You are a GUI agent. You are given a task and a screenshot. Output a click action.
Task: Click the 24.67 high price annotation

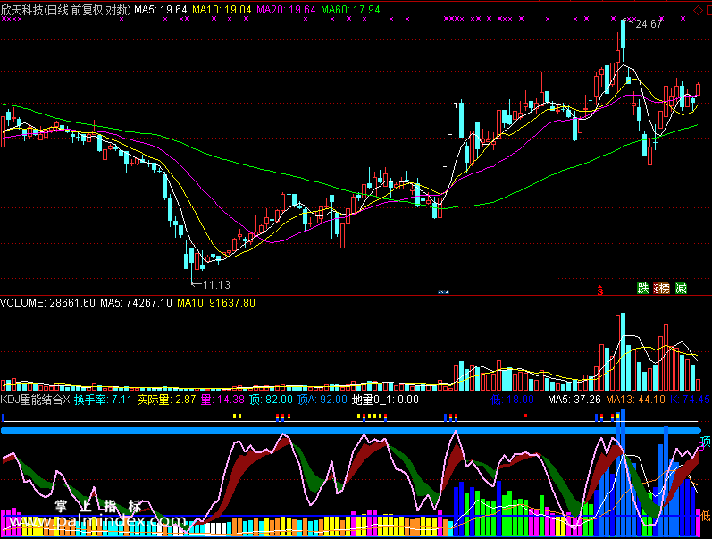pos(649,23)
